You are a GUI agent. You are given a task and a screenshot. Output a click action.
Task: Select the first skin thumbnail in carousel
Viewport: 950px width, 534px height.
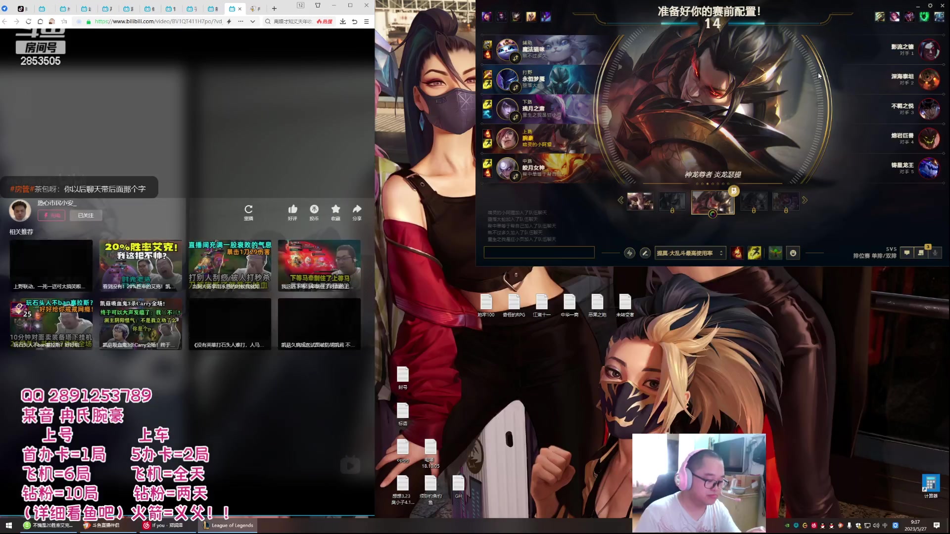(x=640, y=201)
